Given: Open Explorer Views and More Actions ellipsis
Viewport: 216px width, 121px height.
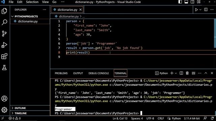Looking at the screenshot, I should [44, 10].
